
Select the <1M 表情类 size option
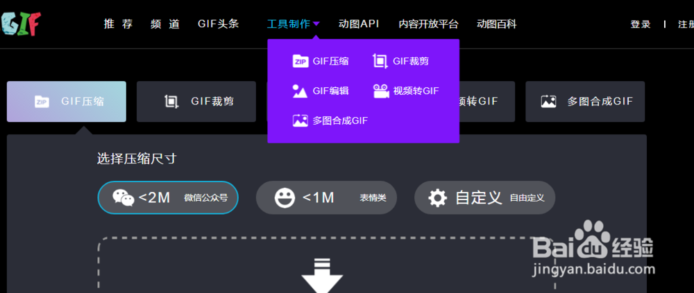point(326,197)
